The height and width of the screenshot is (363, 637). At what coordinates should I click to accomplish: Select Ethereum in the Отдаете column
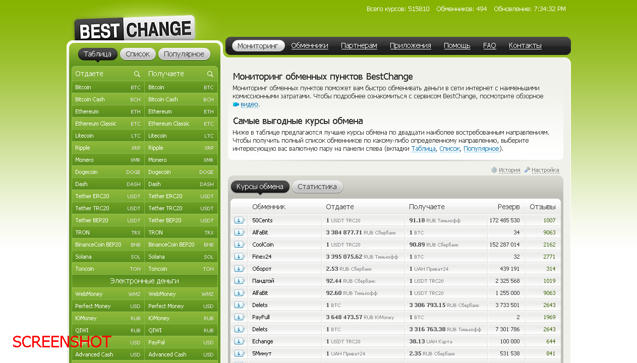coord(108,111)
